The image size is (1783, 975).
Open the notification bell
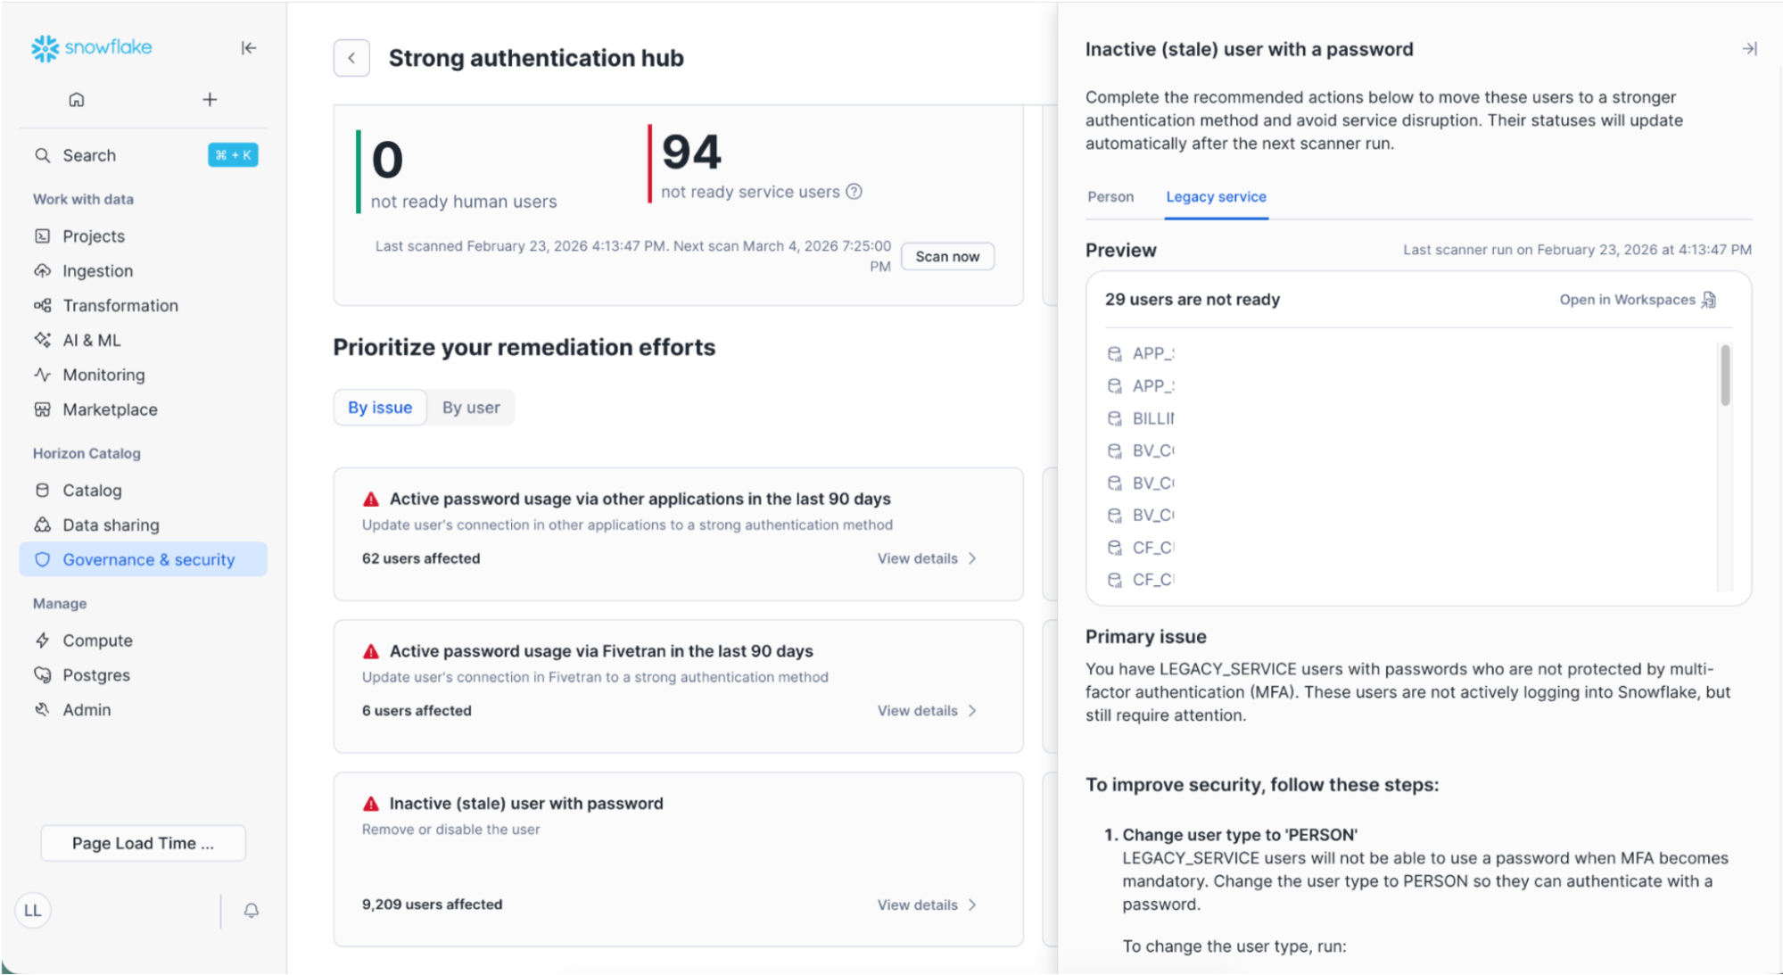point(251,911)
